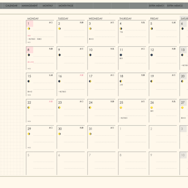Select date number 31
Image resolution: width=188 pixels, height=188 pixels.
pos(91,129)
